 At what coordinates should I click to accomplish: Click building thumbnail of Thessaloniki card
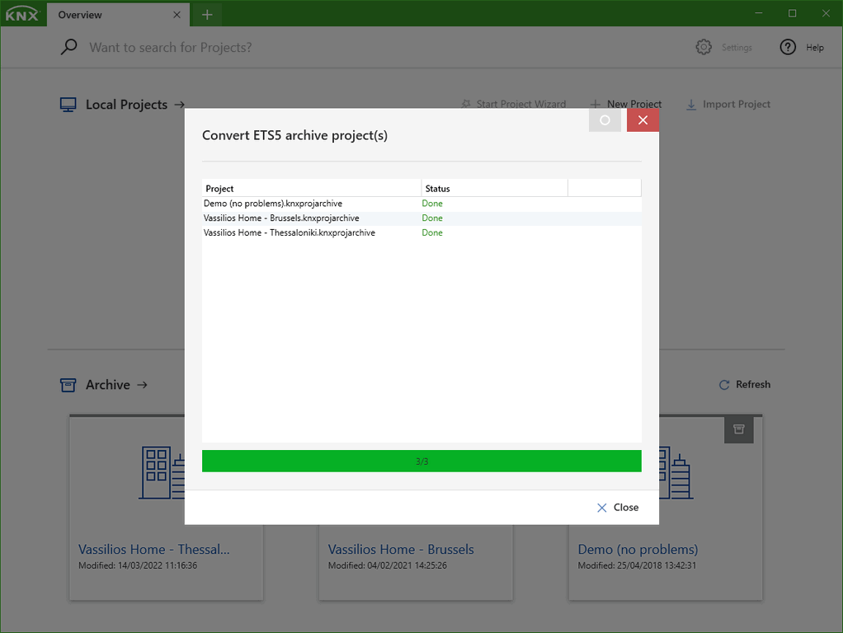pos(162,472)
